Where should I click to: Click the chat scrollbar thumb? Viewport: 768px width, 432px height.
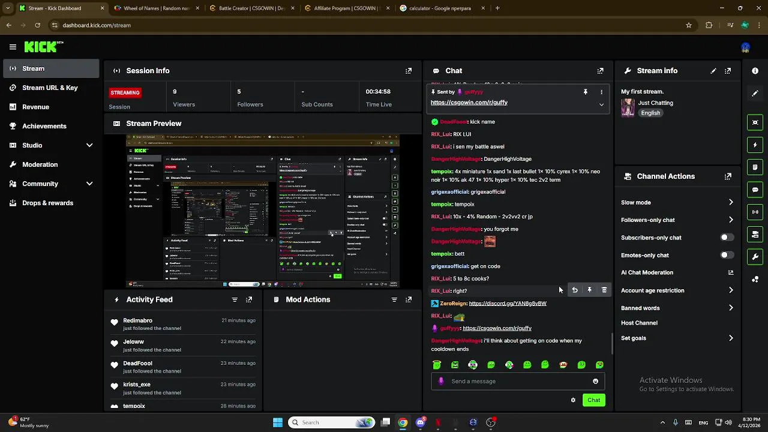(612, 343)
